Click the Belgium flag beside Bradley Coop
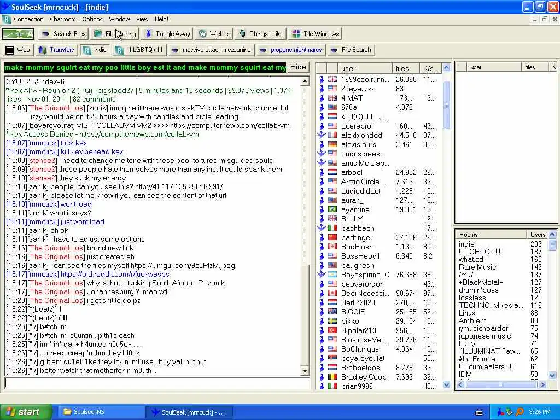 332,376
